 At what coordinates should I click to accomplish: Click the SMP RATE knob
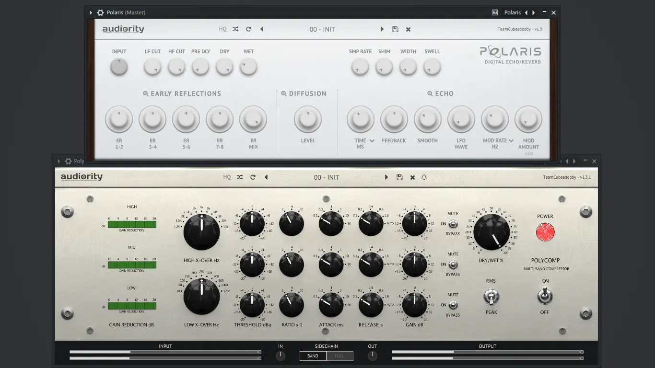click(360, 67)
